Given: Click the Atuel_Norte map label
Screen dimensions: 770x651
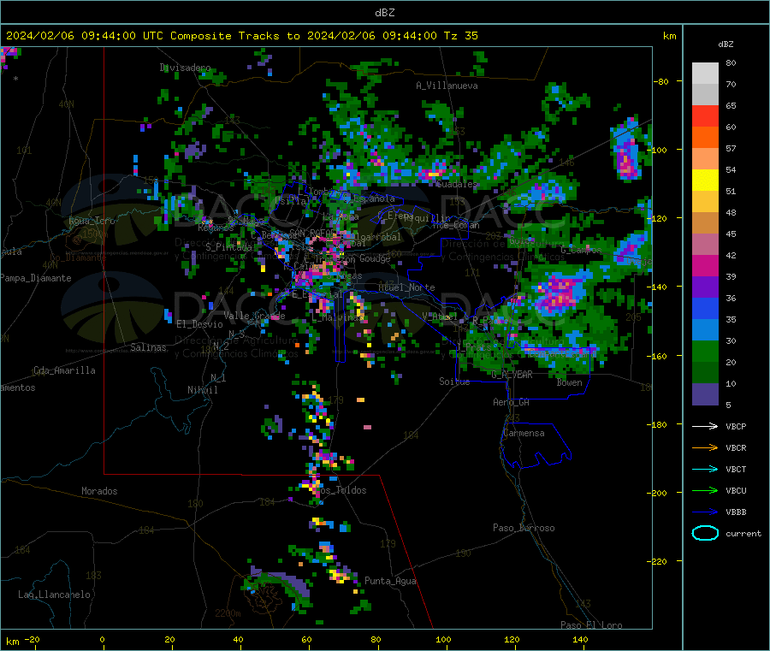Looking at the screenshot, I should tap(406, 287).
